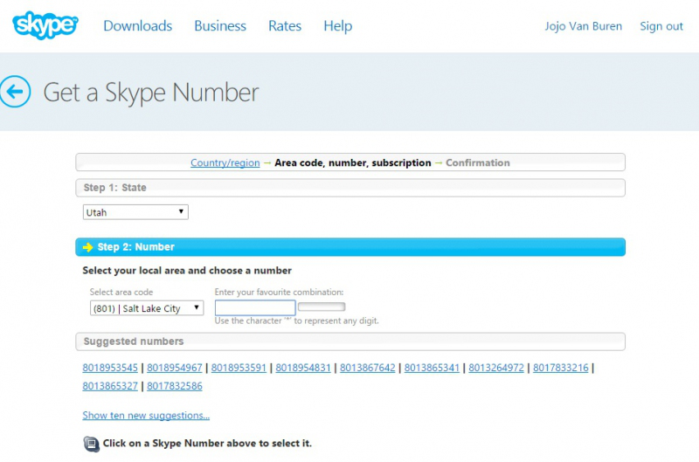Open the Rates page
This screenshot has width=699, height=462.
pos(285,26)
